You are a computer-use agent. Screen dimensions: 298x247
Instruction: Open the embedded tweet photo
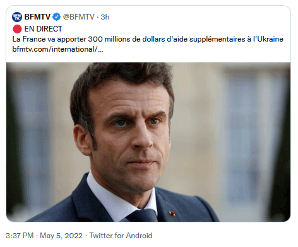click(148, 142)
